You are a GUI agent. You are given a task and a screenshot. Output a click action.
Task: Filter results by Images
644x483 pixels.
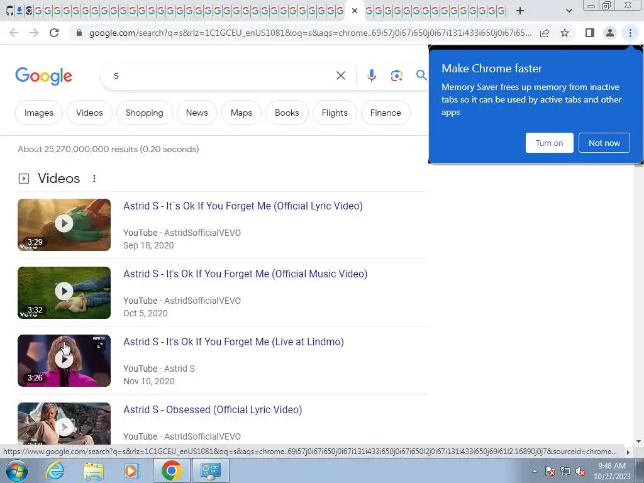click(38, 113)
